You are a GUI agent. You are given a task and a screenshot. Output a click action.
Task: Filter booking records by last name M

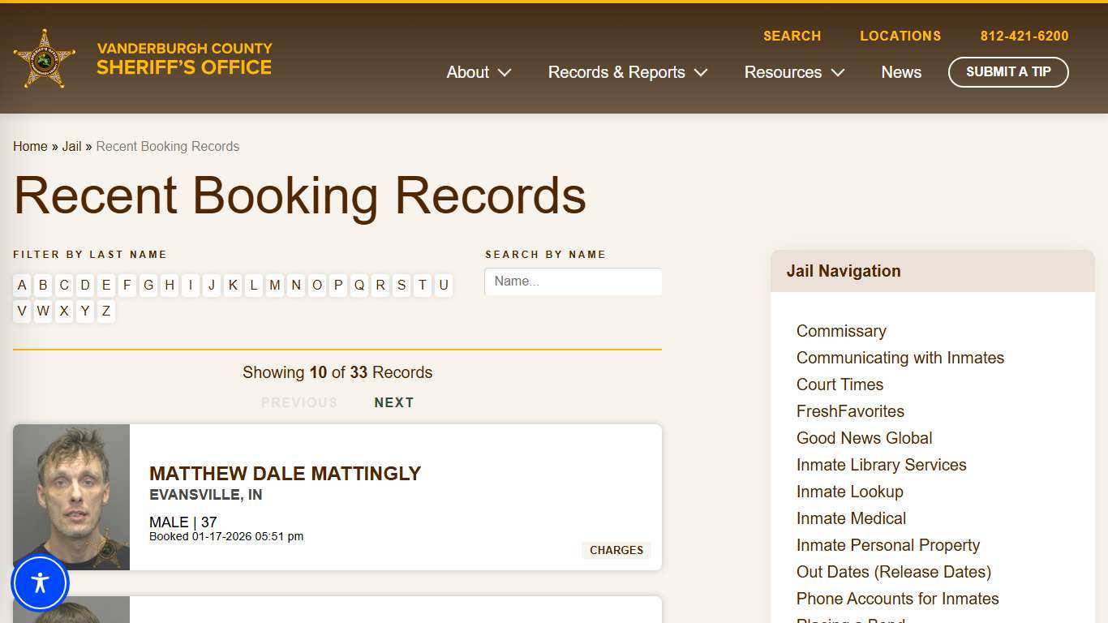[275, 285]
